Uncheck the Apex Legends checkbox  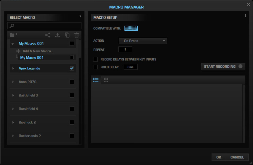72,68
